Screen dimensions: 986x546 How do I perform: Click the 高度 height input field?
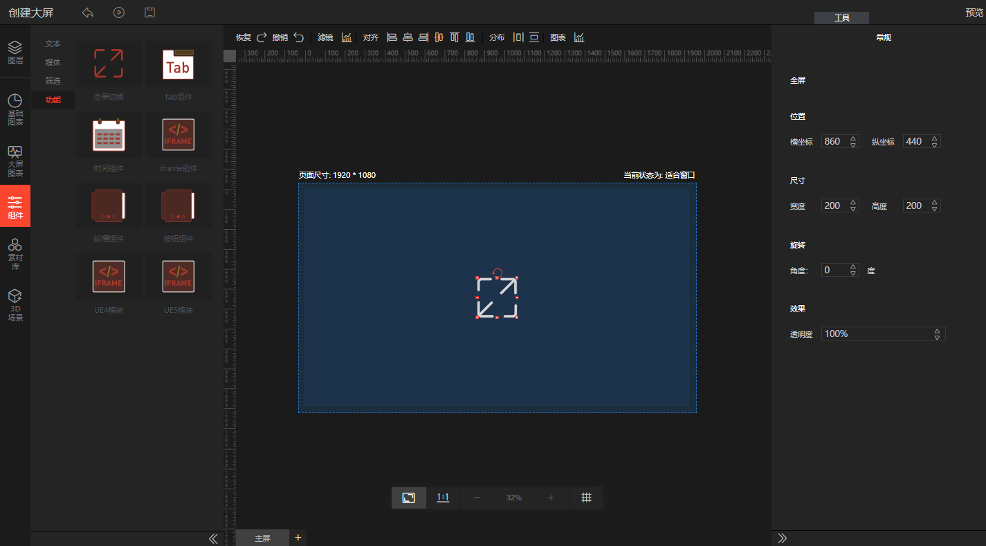point(922,206)
